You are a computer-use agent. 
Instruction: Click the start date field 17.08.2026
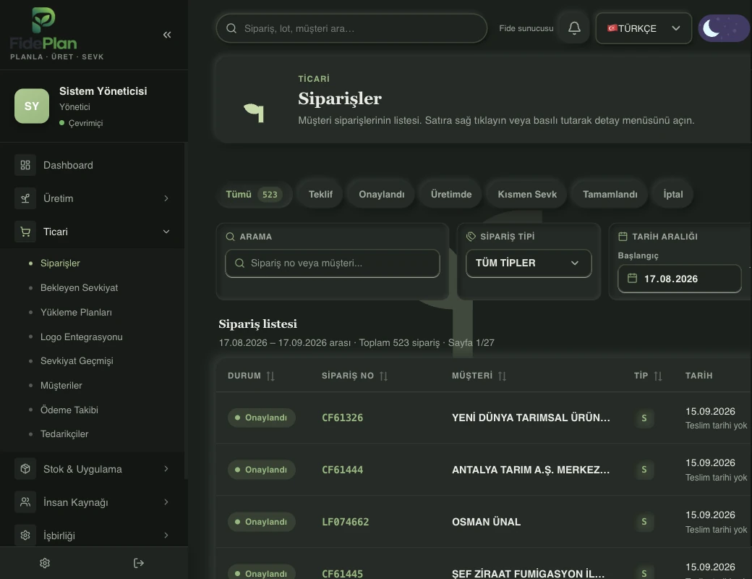[679, 279]
